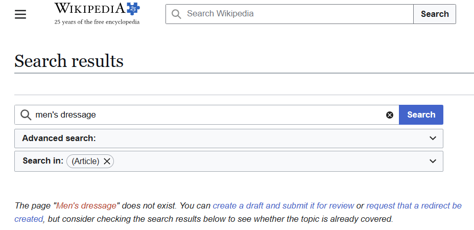Click magnifier icon in top Wikipedia search
The width and height of the screenshot is (474, 230).
(x=177, y=14)
